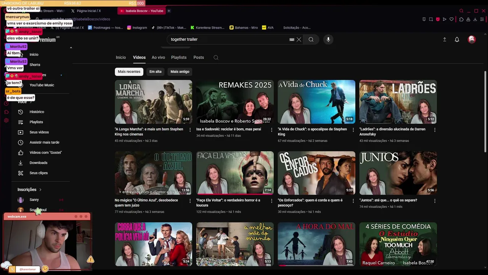Select "Em alta" filter chip
Screen dimensions: 488x275
(x=155, y=71)
